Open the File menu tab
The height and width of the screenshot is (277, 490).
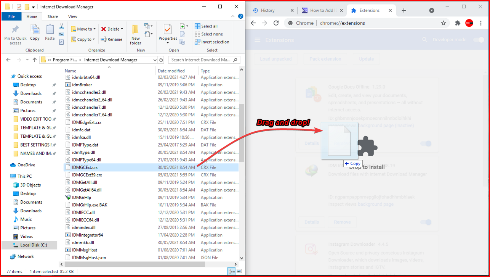coord(11,16)
